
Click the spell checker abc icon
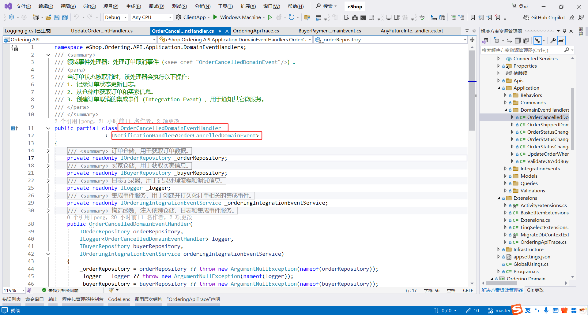422,17
